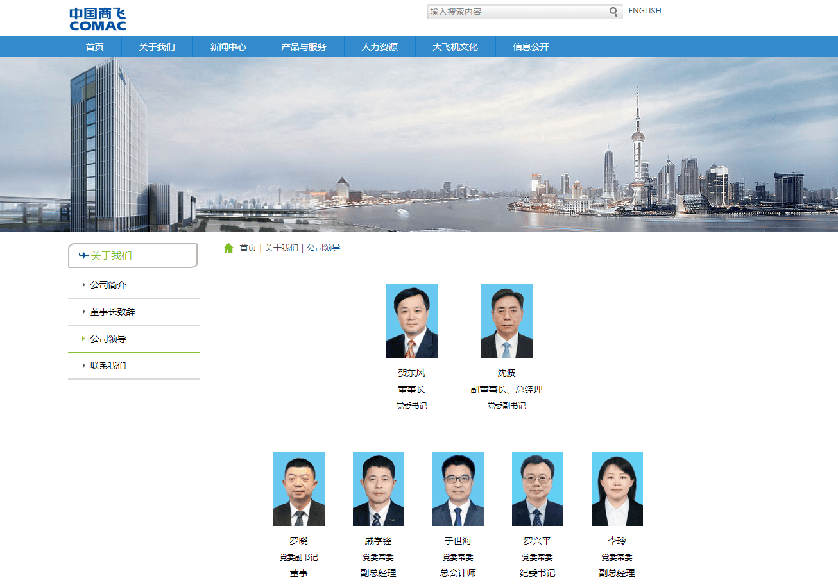Click the name 罗晓
The height and width of the screenshot is (585, 838).
(298, 541)
